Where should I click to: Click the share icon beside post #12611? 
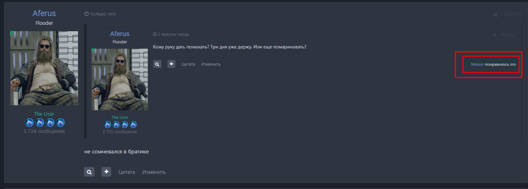(495, 15)
